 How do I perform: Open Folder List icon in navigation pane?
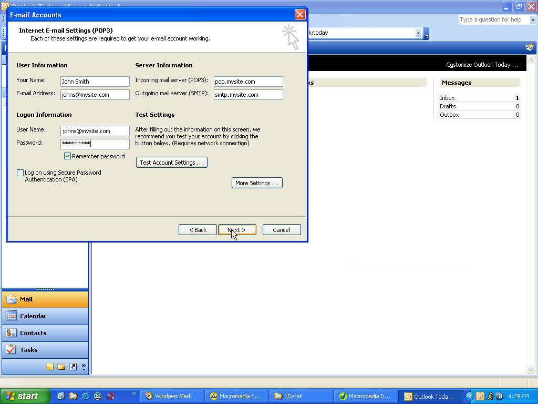(61, 367)
